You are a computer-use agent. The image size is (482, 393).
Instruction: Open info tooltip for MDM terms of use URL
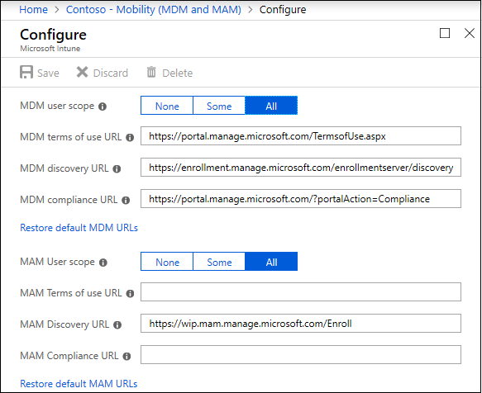click(130, 138)
